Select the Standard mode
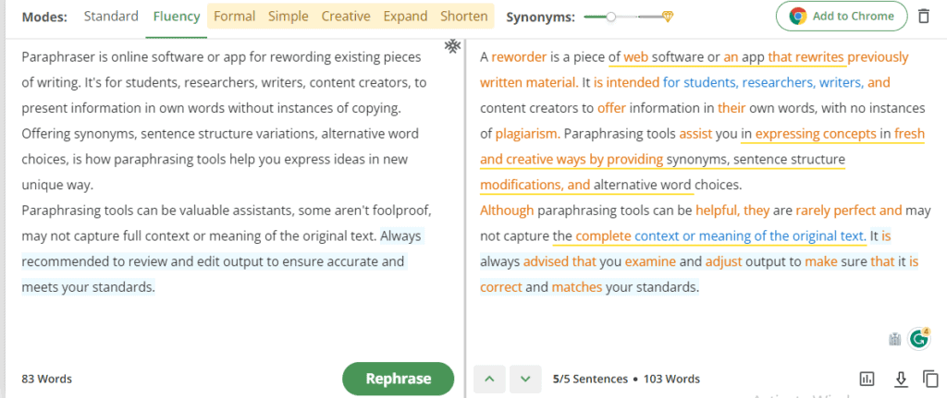The image size is (947, 398). 111,17
